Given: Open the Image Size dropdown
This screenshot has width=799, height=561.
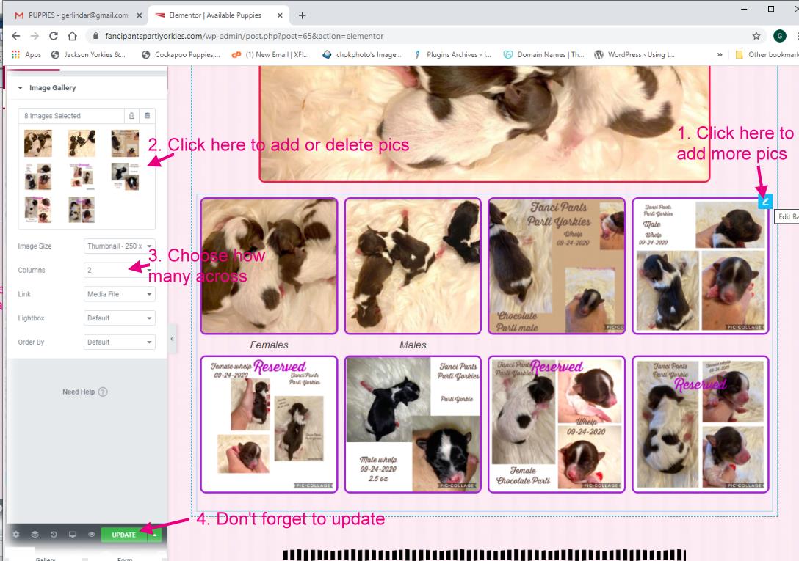Looking at the screenshot, I should (120, 246).
